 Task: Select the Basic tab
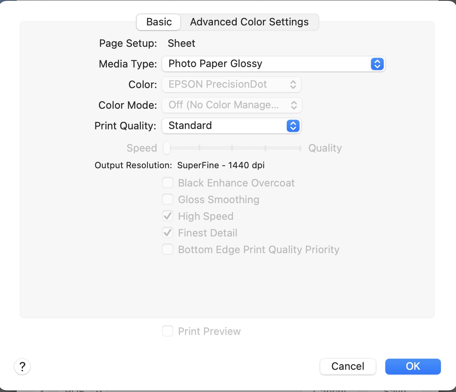(159, 22)
